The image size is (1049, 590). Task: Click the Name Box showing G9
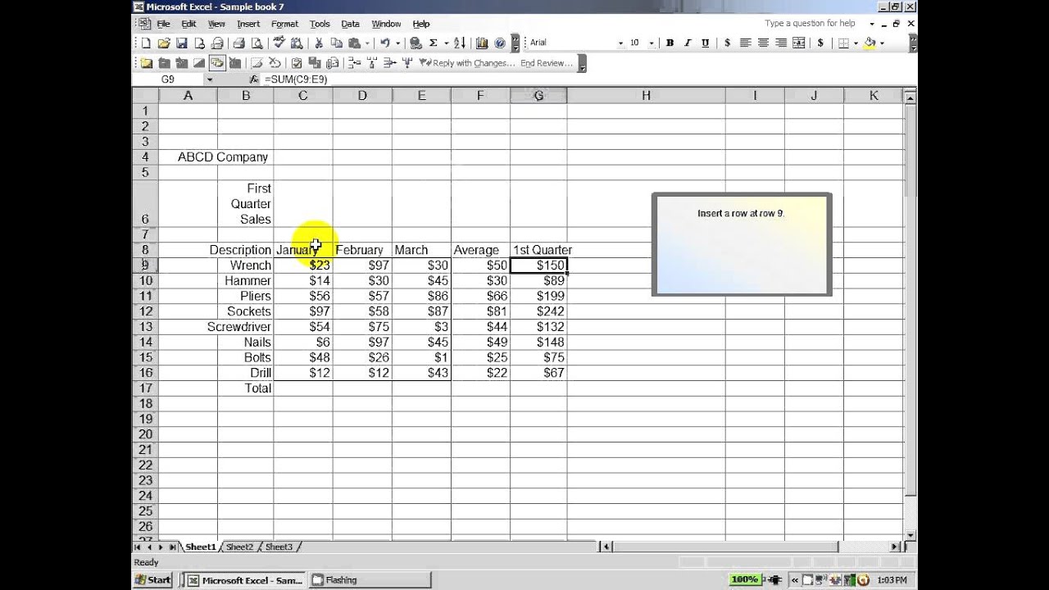point(168,79)
